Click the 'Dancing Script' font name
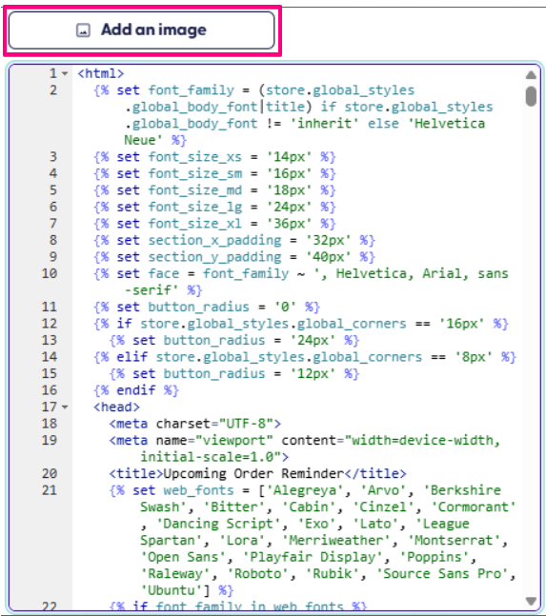 pos(218,524)
